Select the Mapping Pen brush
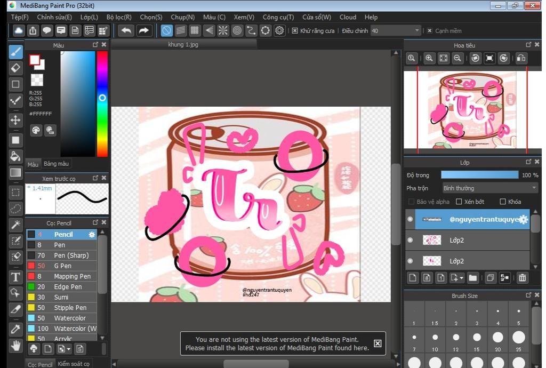 click(62, 276)
